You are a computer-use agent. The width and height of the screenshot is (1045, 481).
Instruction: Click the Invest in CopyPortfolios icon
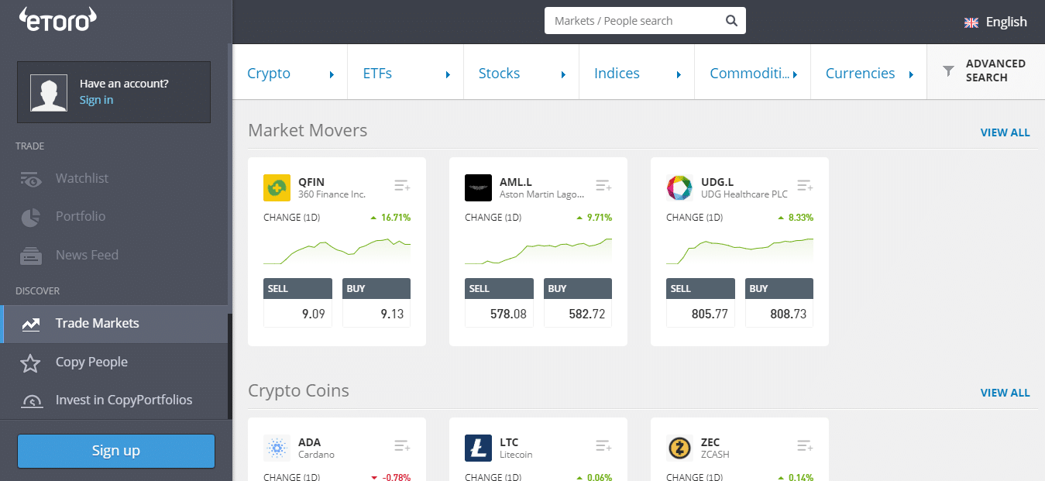pyautogui.click(x=31, y=401)
